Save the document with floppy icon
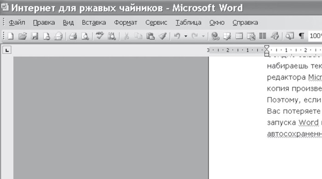This screenshot has width=322, height=179. pos(34,36)
